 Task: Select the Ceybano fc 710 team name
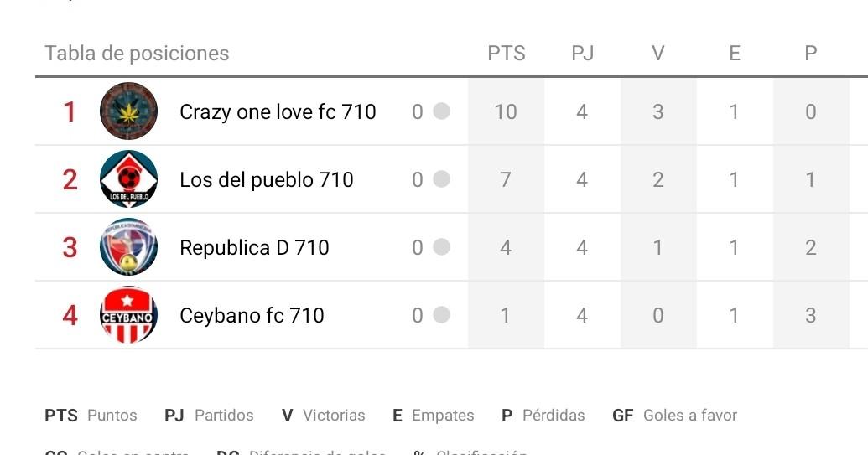252,315
